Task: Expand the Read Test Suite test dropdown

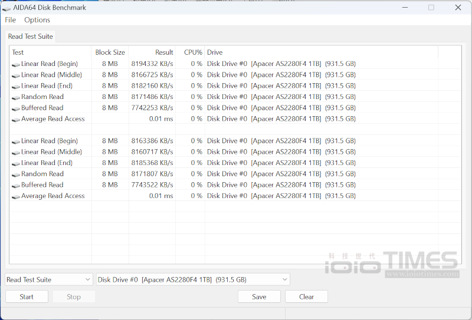Action: (x=49, y=279)
